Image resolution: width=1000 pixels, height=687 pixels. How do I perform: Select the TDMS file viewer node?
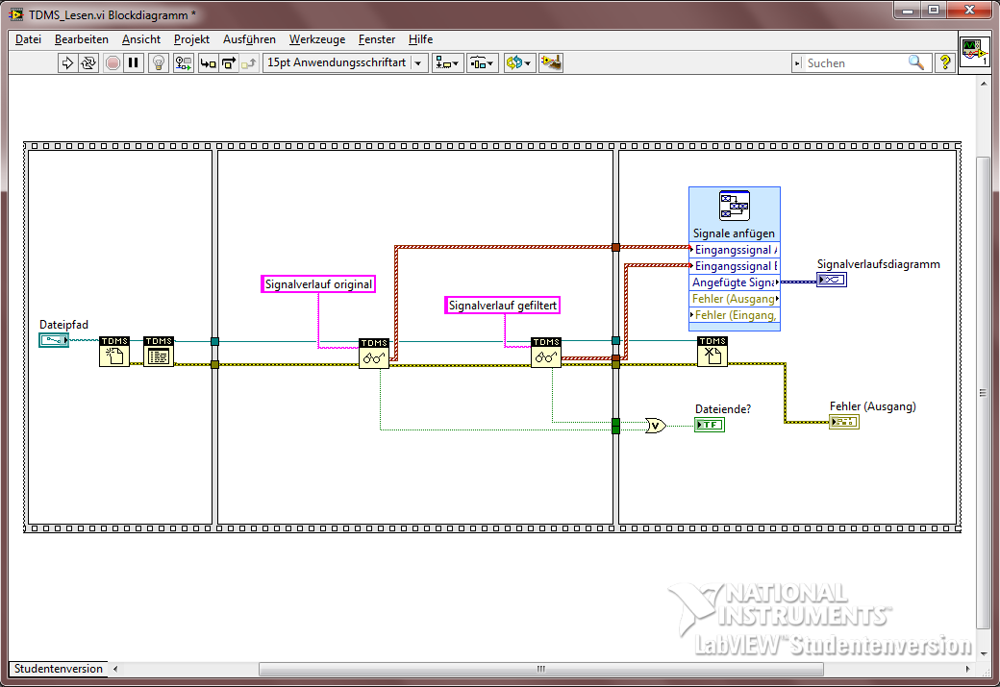click(159, 352)
